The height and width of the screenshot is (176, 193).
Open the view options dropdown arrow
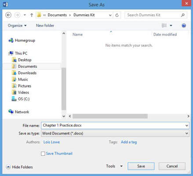click(x=171, y=26)
